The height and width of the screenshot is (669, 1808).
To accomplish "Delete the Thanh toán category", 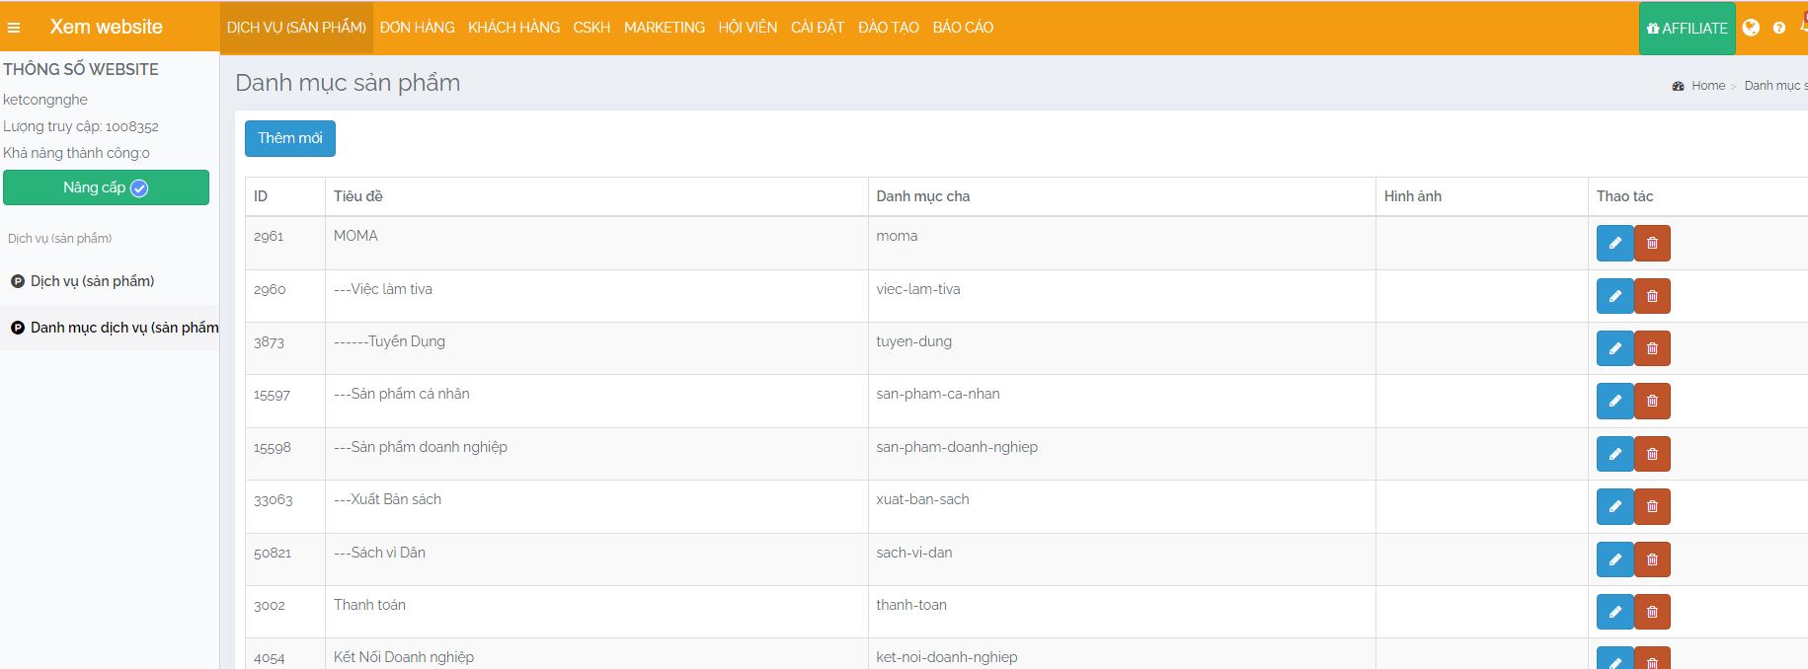I will (1652, 612).
